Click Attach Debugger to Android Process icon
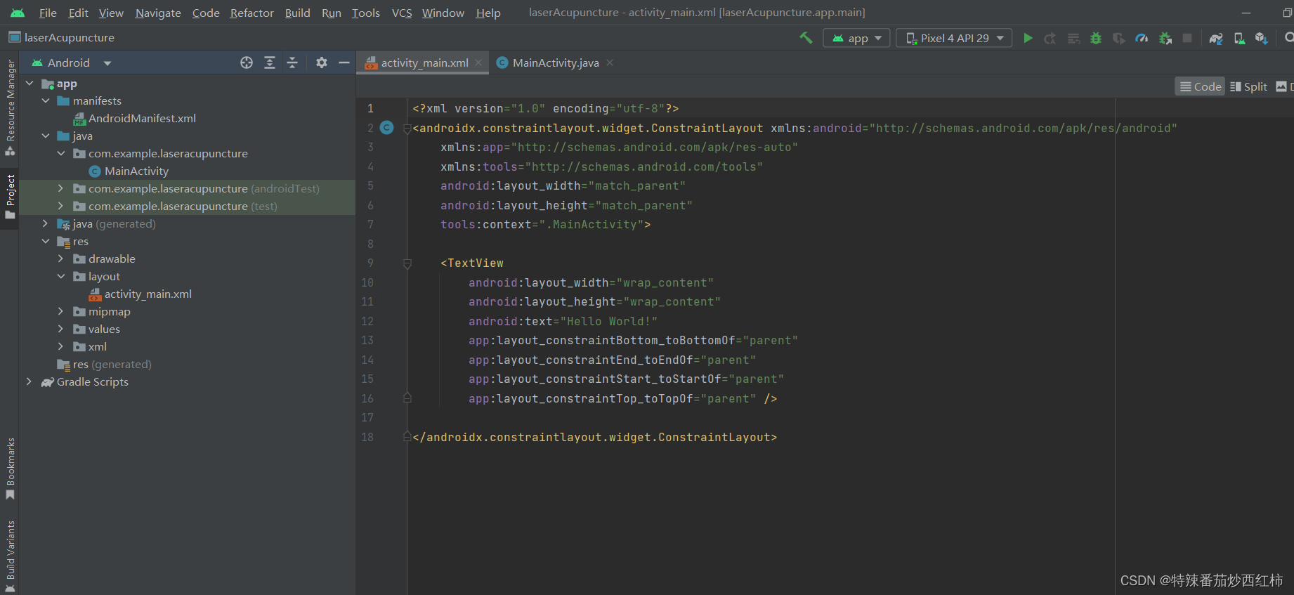Viewport: 1294px width, 595px height. (1165, 38)
